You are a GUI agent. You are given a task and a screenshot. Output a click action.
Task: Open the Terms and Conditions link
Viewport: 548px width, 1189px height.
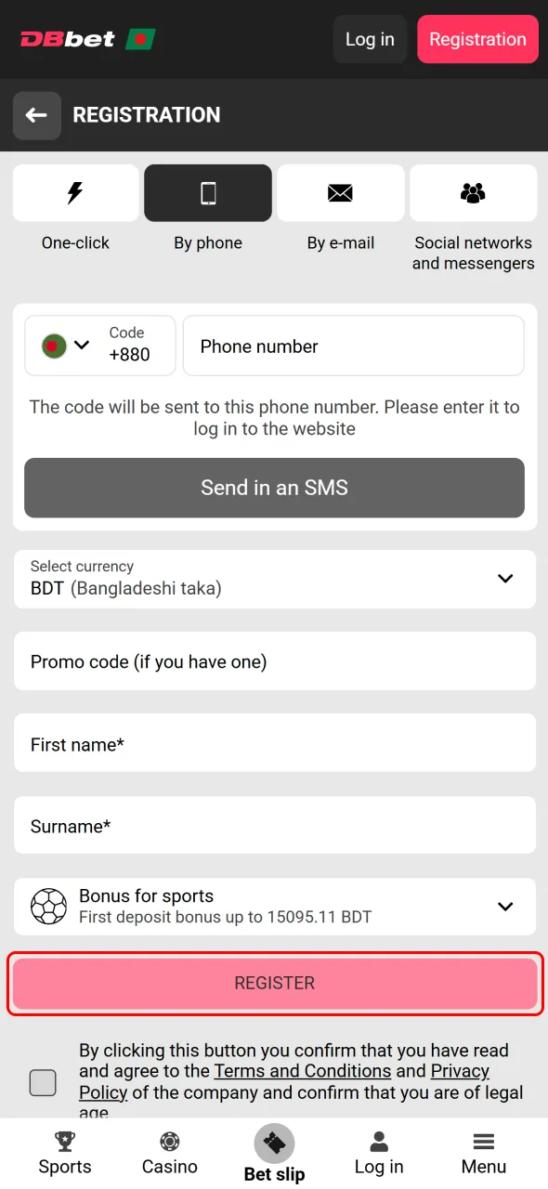click(x=302, y=1071)
